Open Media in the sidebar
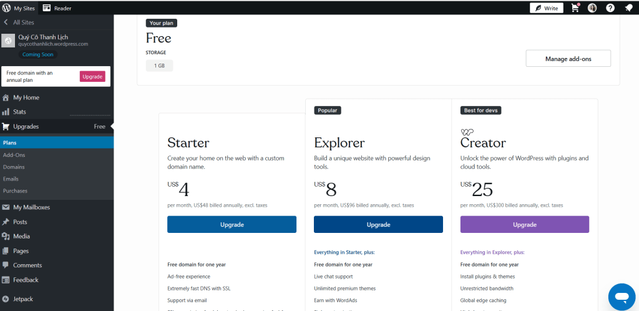This screenshot has width=639, height=311. [x=21, y=236]
